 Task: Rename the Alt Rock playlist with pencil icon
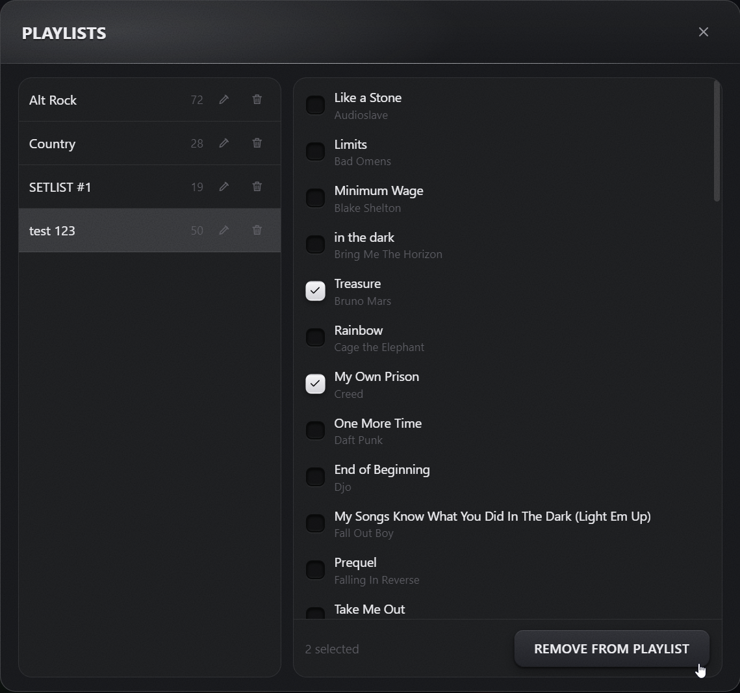224,99
